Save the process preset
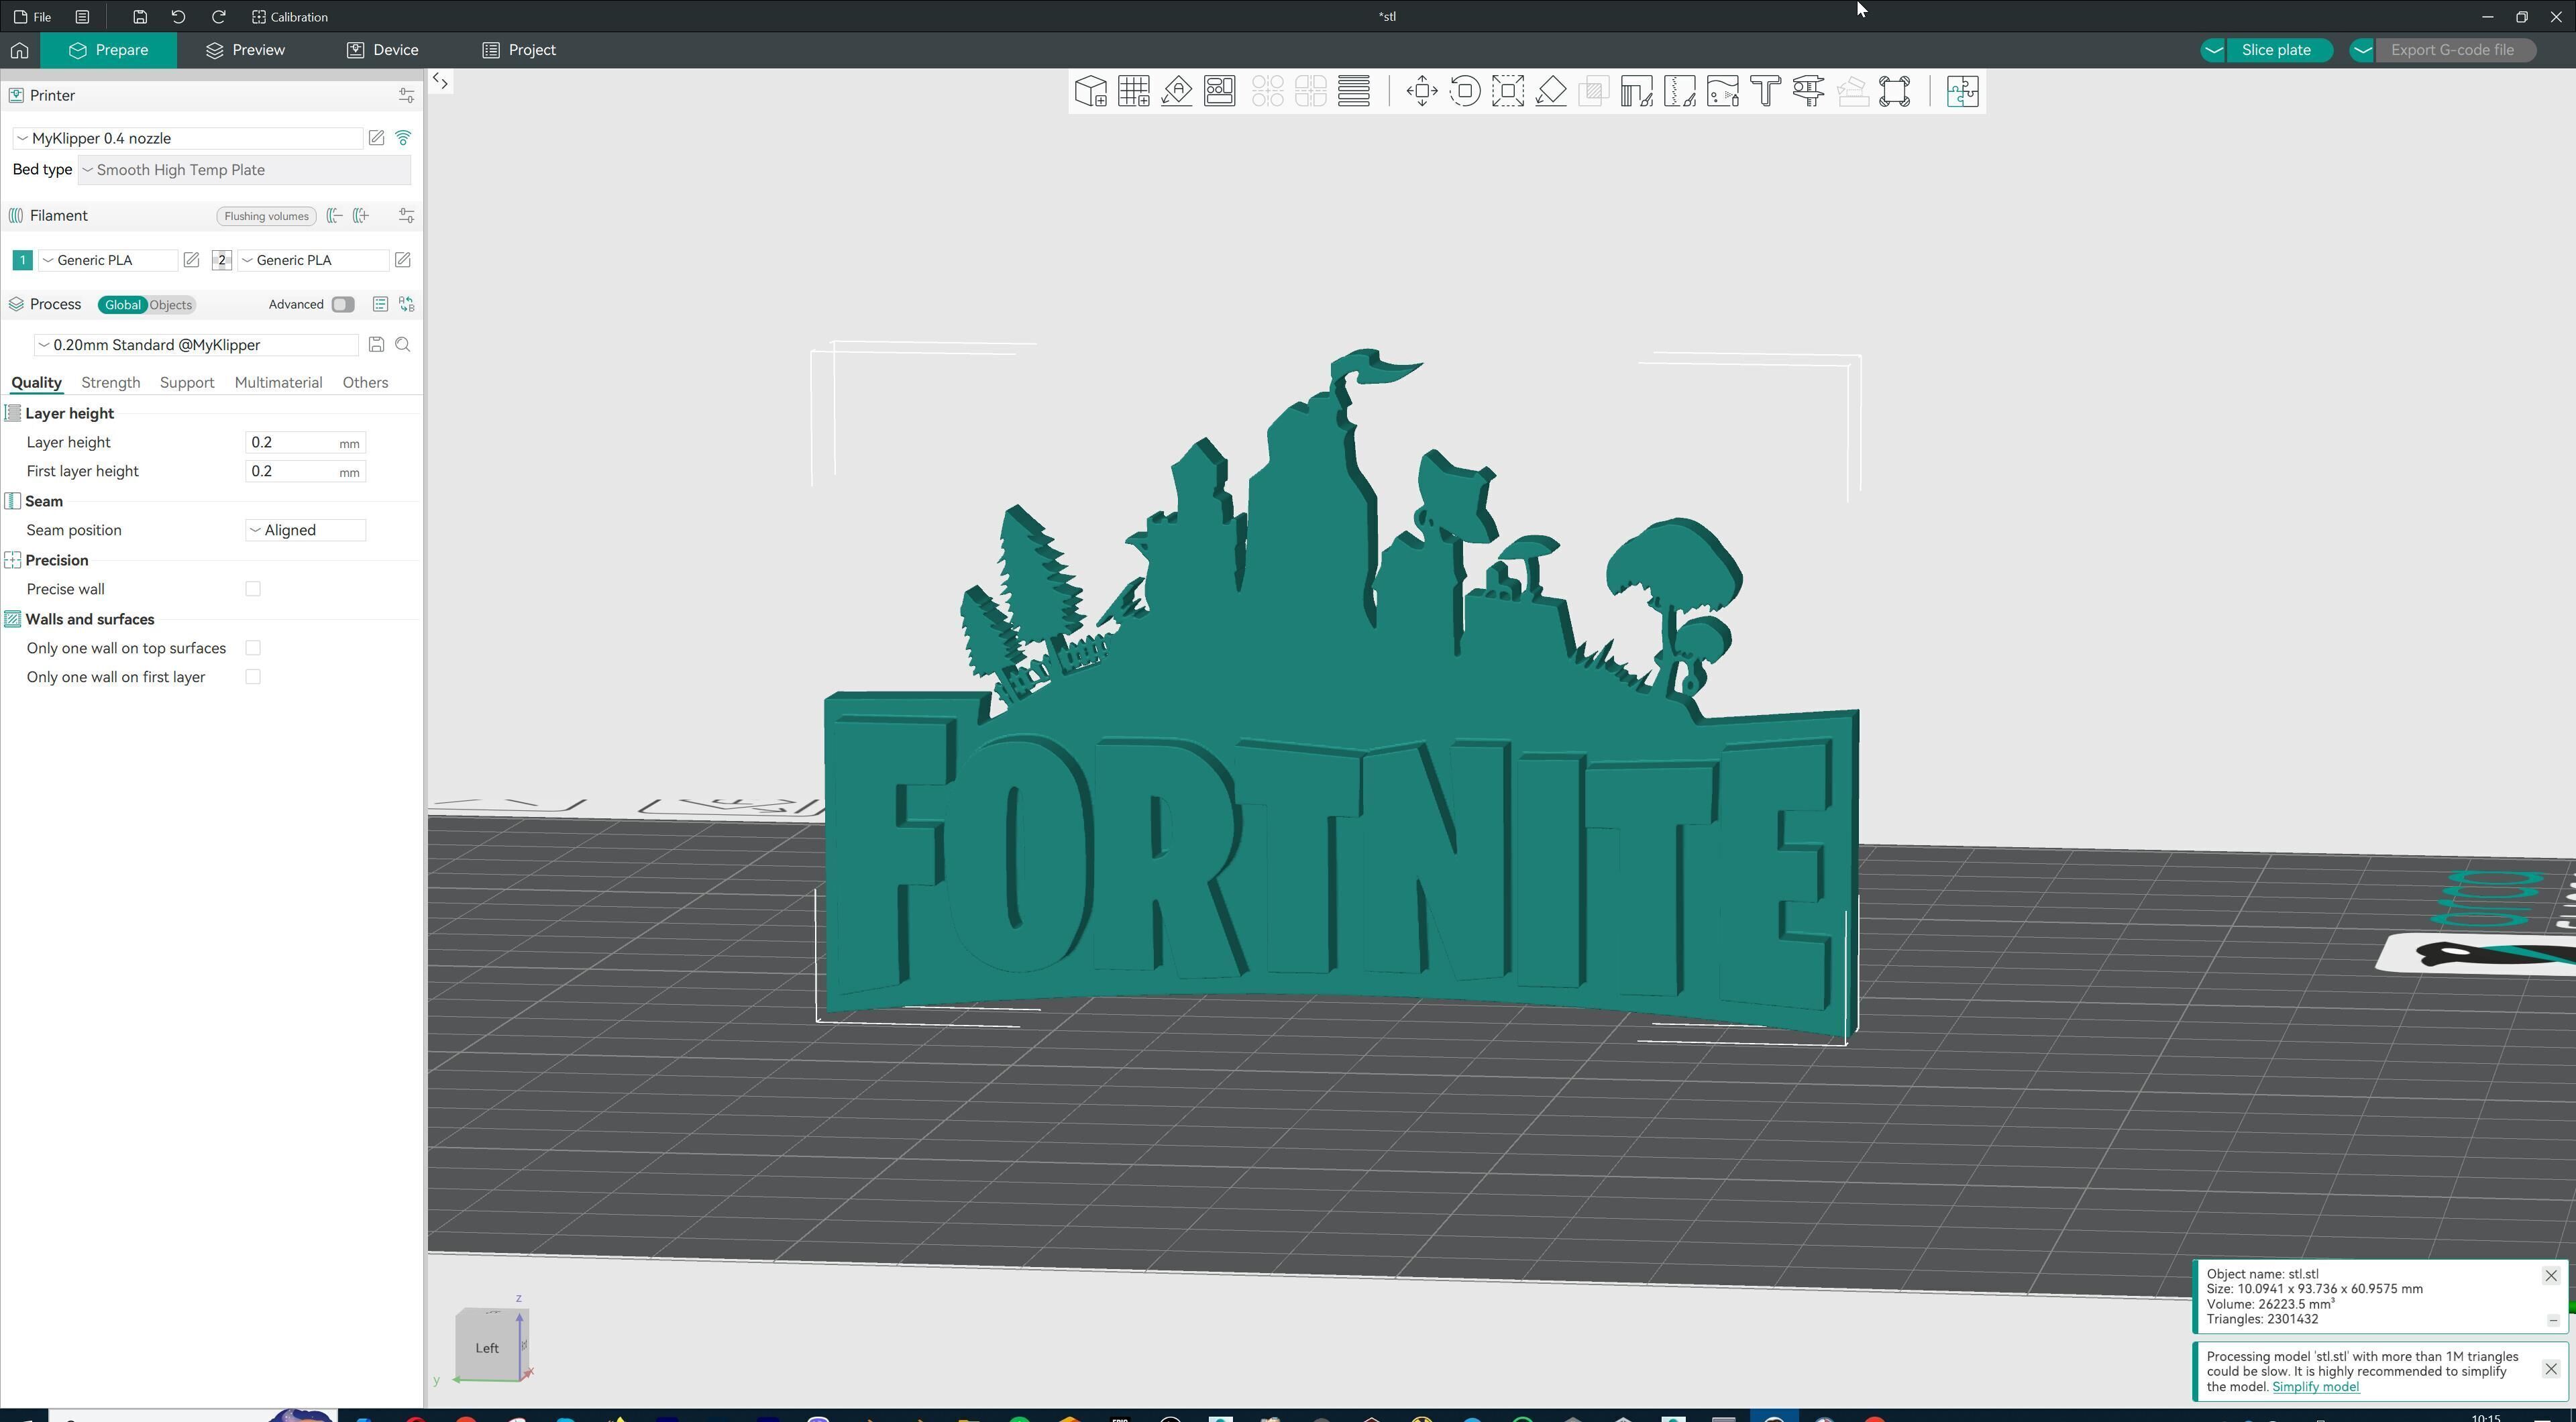Screen dimensions: 2576x1422 (x=376, y=345)
